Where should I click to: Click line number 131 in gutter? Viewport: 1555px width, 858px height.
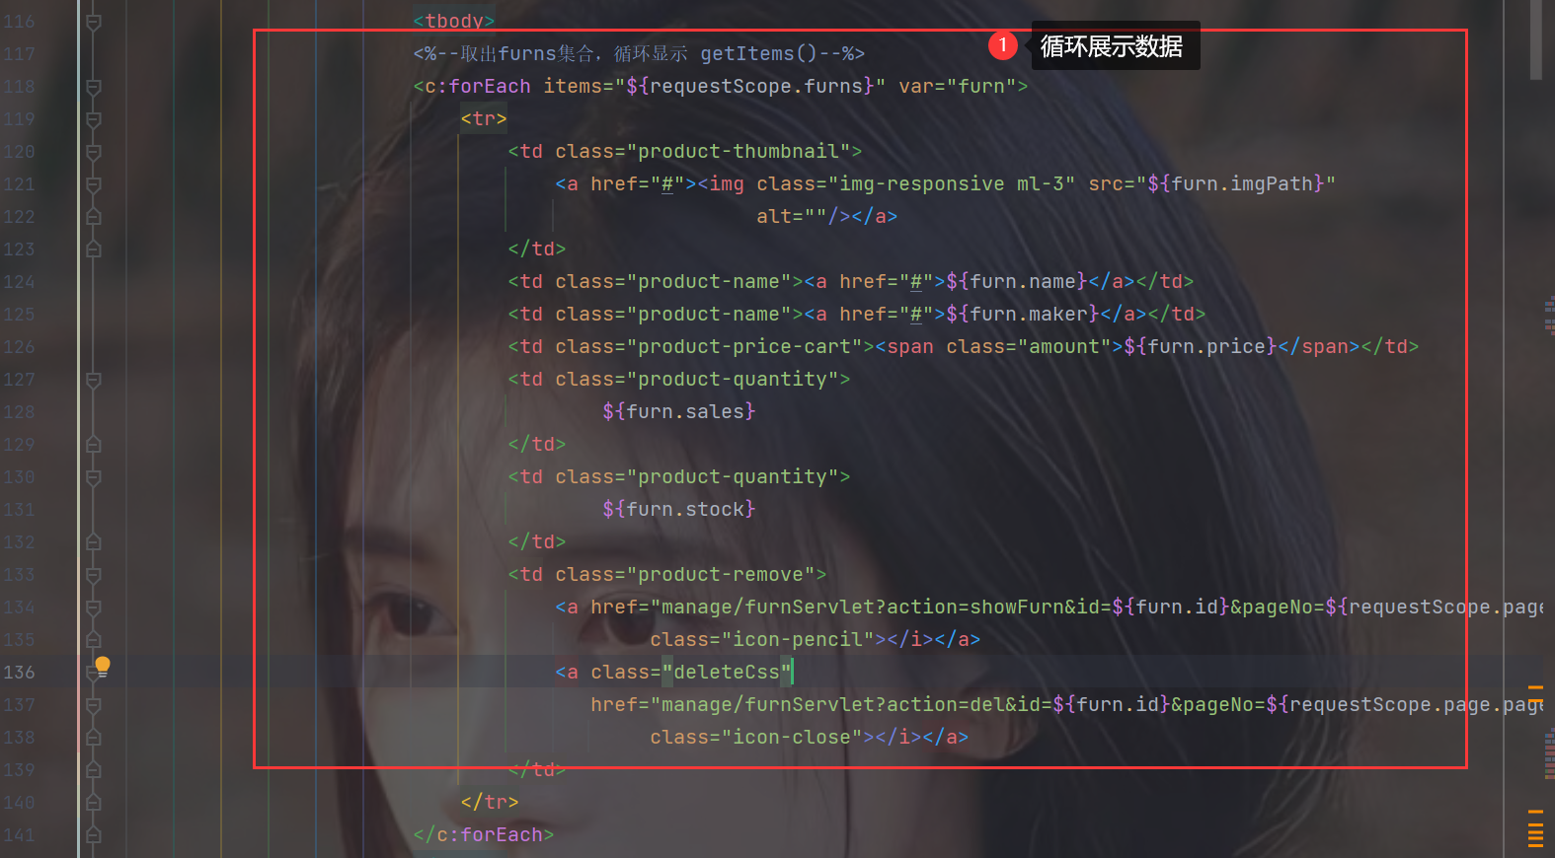pos(20,510)
